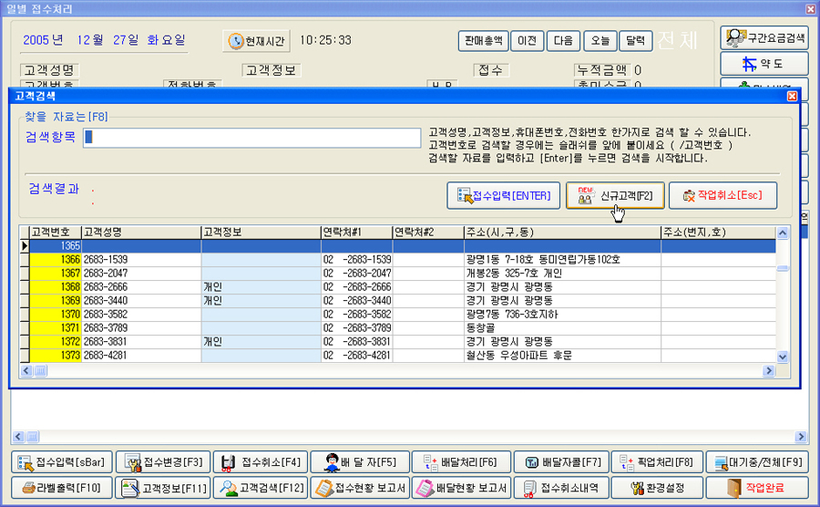
Task: Click the 주소(시,구,동) column header
Action: coord(562,233)
